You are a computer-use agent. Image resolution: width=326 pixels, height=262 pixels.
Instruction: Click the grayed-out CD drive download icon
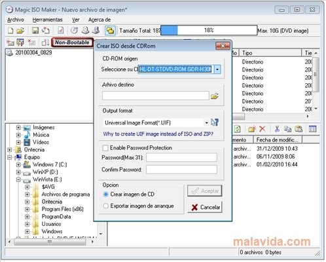click(x=96, y=31)
